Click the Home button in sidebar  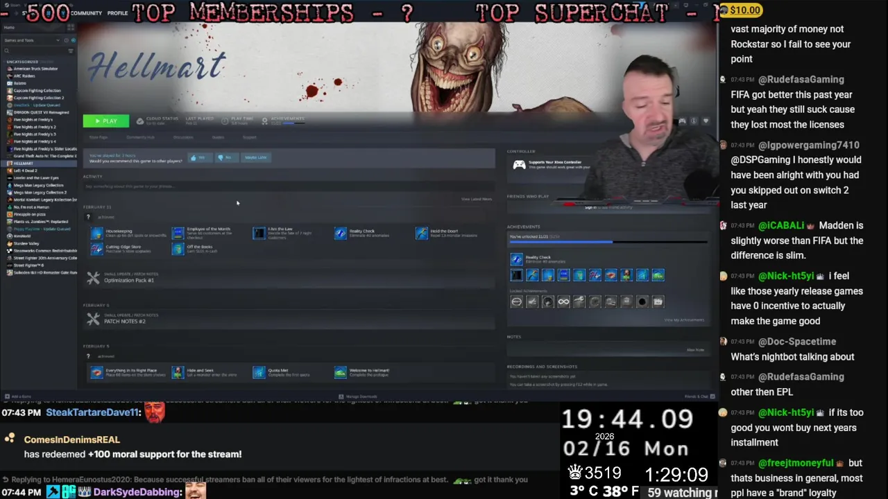click(10, 28)
